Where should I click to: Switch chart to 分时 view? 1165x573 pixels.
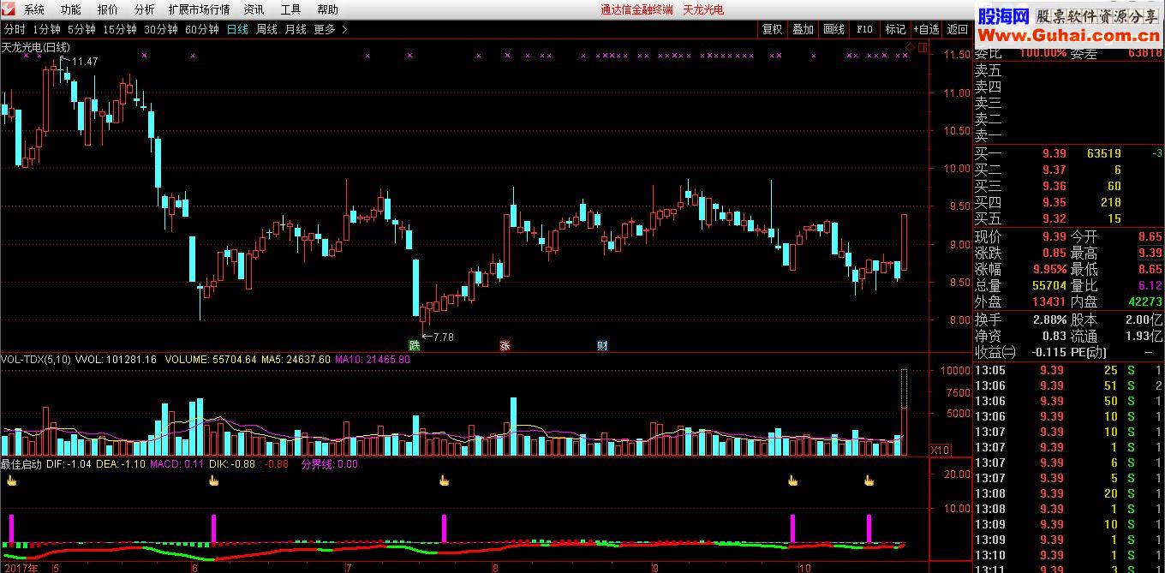(x=14, y=29)
